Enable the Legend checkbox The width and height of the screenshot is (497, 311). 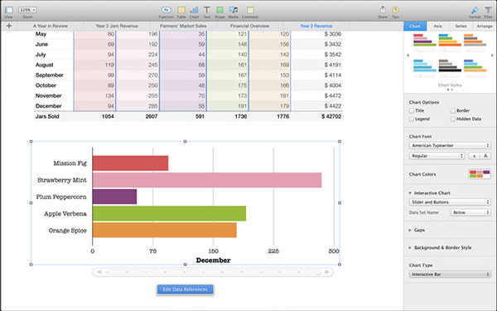pos(412,119)
